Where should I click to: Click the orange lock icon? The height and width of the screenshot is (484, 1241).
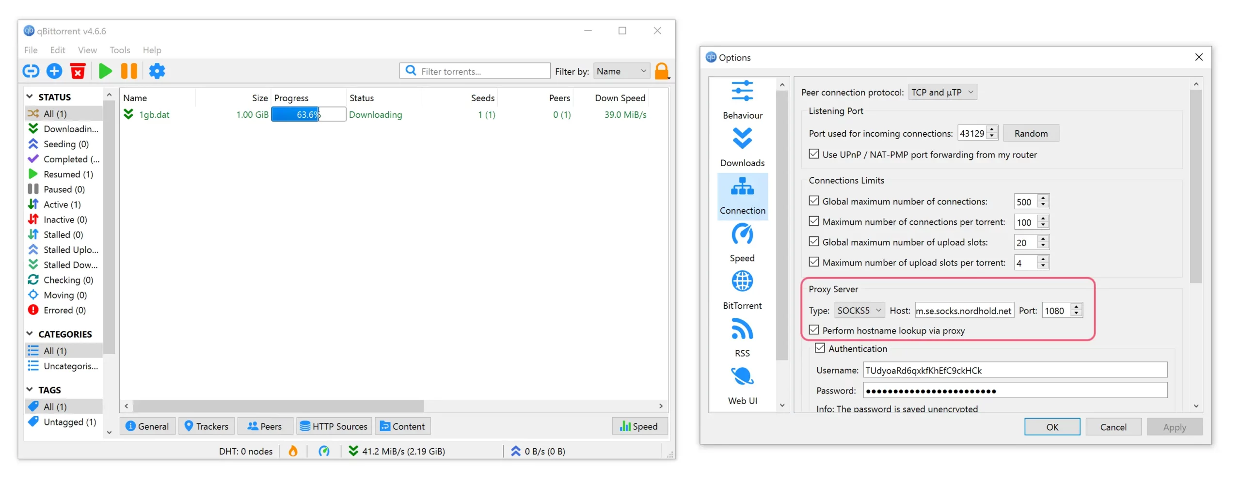(x=661, y=71)
